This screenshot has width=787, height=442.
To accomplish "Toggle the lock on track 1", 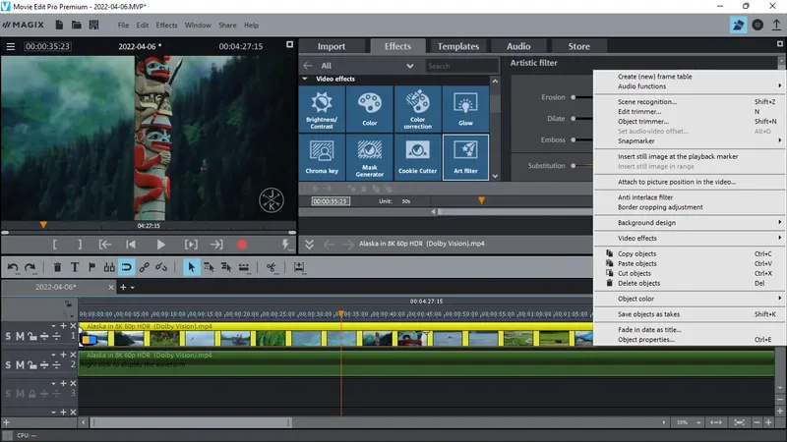I will pyautogui.click(x=31, y=337).
